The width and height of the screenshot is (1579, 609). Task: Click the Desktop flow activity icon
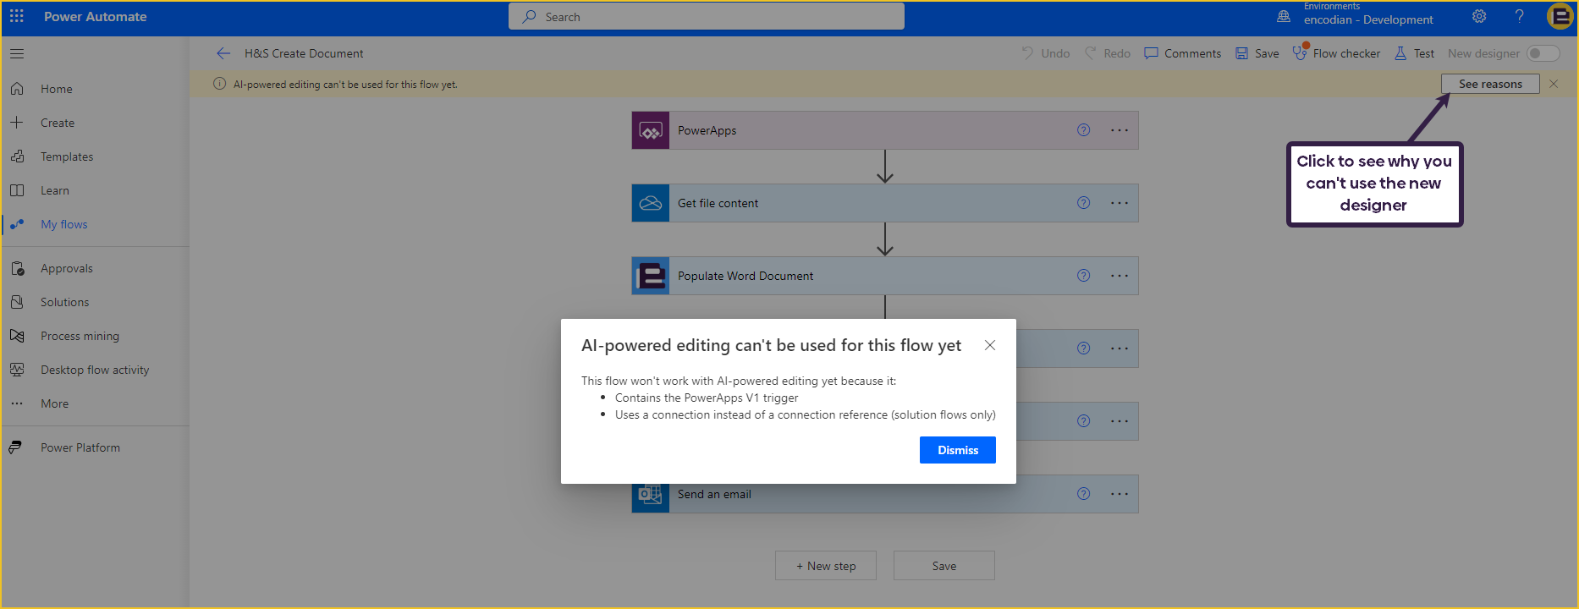click(17, 370)
